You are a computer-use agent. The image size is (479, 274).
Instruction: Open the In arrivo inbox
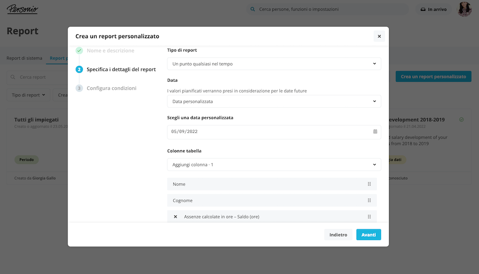(433, 9)
